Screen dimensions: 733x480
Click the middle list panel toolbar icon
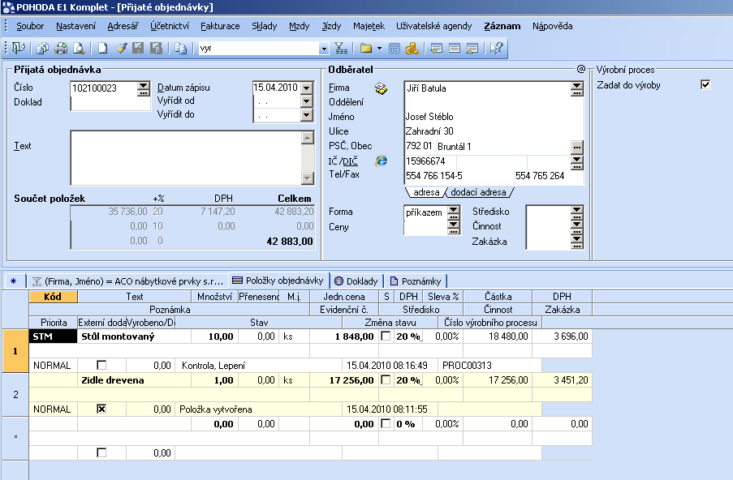point(454,48)
